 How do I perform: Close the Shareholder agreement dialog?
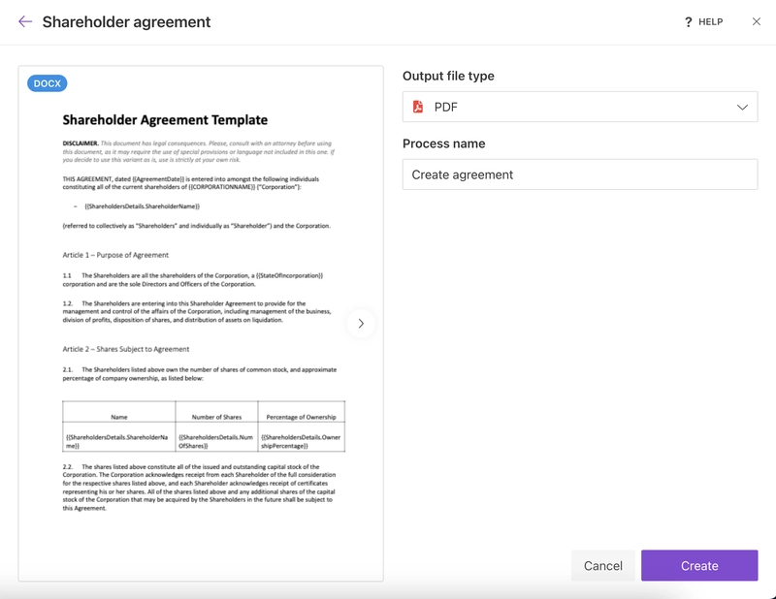click(x=757, y=21)
